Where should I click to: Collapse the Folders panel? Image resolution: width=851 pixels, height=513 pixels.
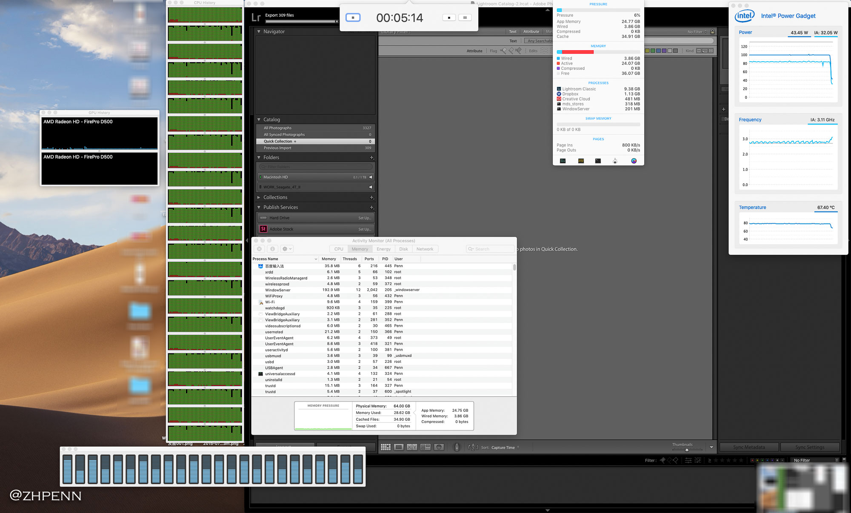click(x=259, y=157)
